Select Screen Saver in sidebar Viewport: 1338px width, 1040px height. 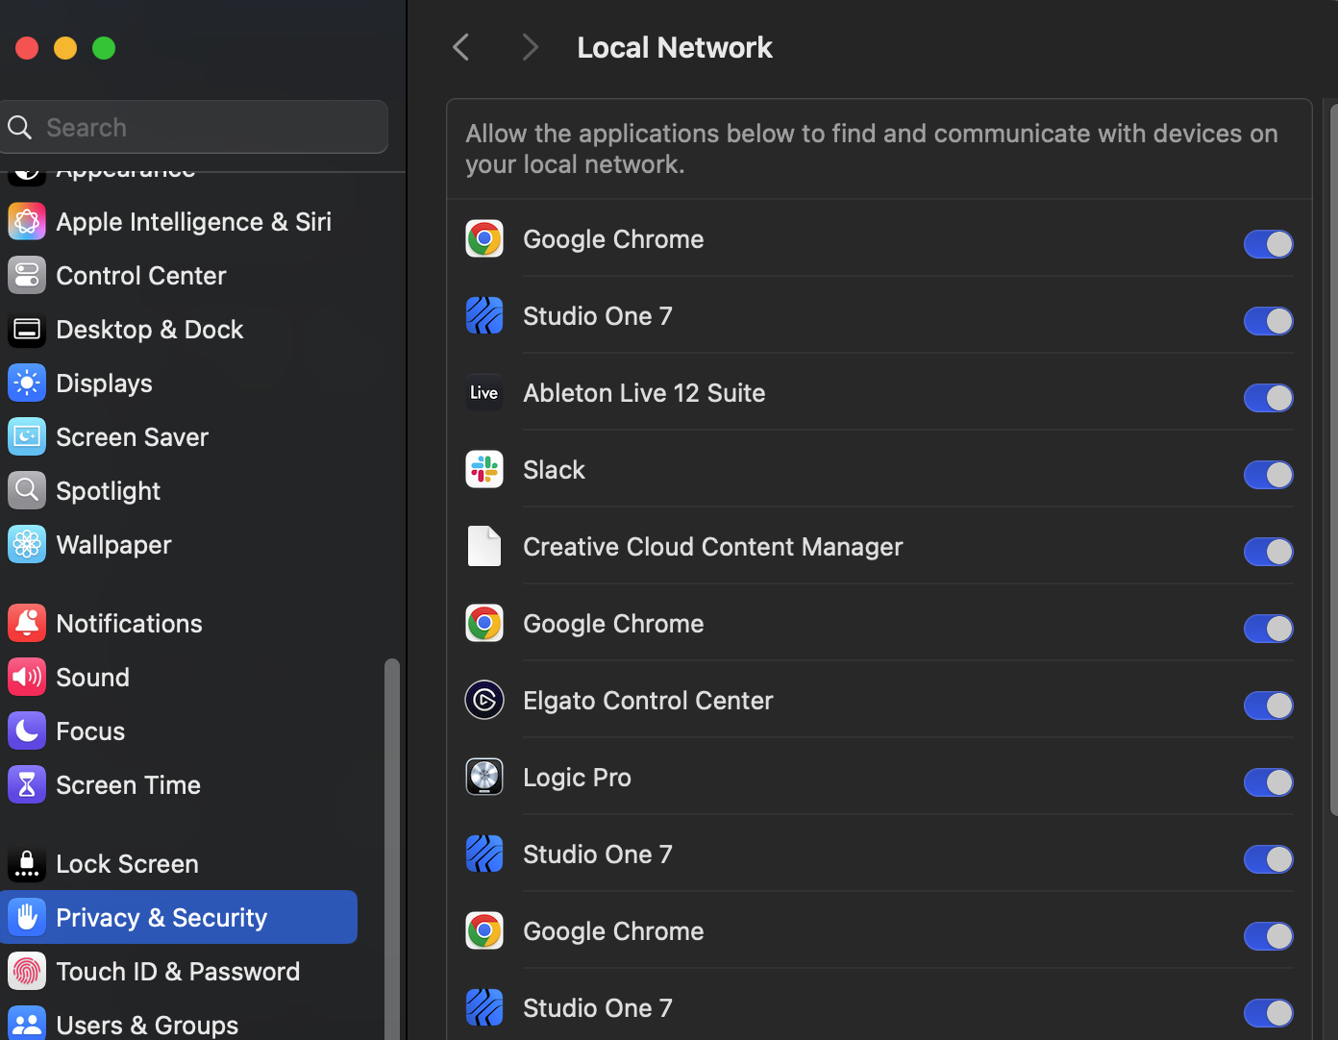[x=179, y=437]
